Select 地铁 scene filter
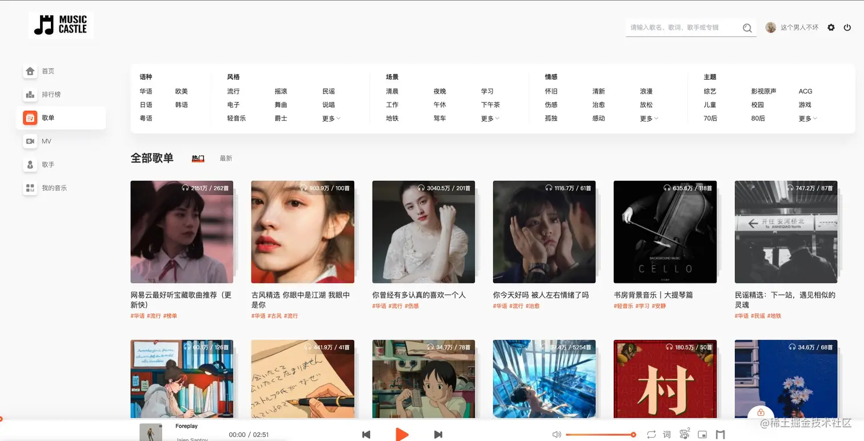Viewport: 864px width, 441px height. pos(392,119)
